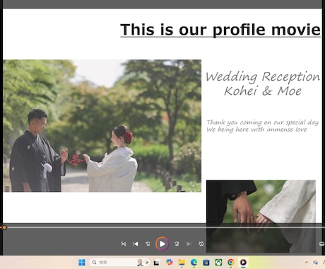This screenshot has width=325, height=269.
Task: Toggle repeat mode in player
Action: click(x=201, y=244)
